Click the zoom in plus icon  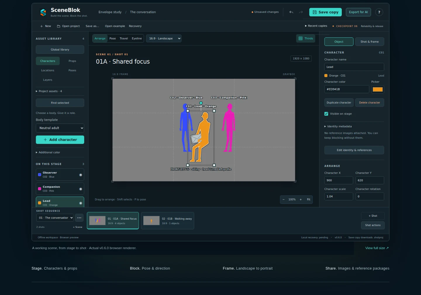301,199
